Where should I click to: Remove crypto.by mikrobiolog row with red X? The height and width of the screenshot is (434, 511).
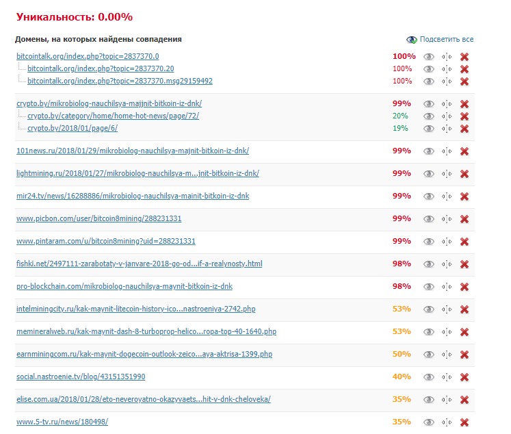464,104
